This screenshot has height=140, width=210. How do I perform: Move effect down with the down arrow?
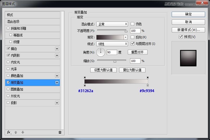(23, 132)
